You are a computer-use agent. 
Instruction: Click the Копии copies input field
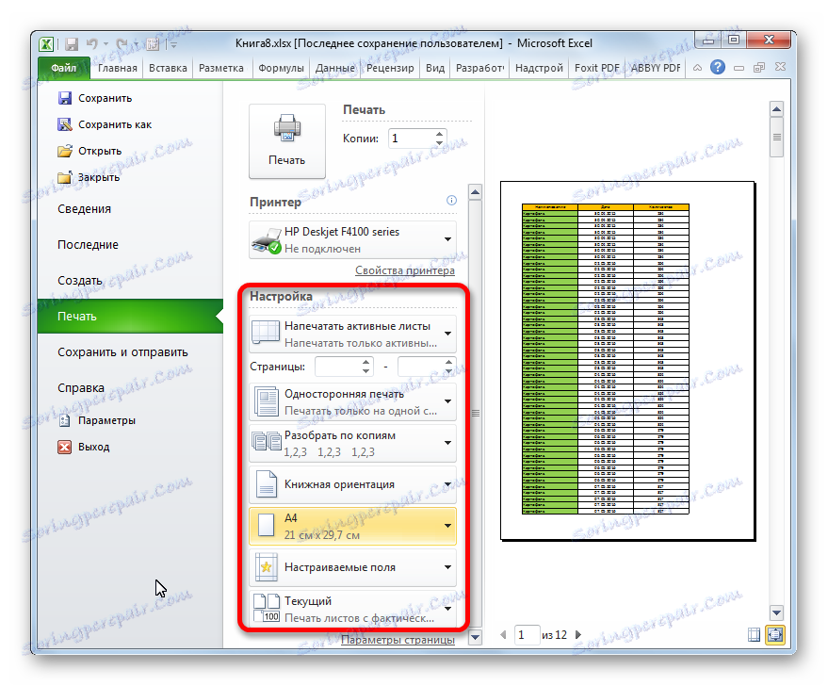point(411,139)
